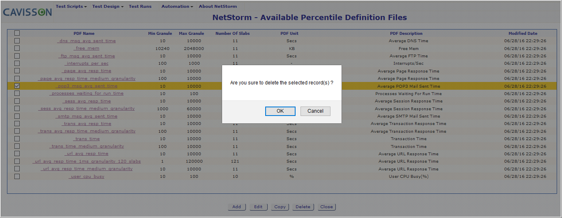The height and width of the screenshot is (218, 562).
Task: Select the KB unit cell
Action: (291, 48)
